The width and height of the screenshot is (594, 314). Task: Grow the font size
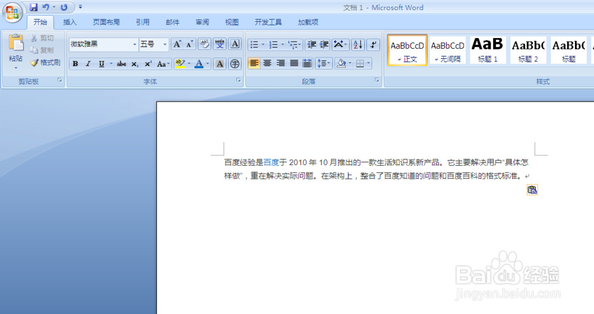point(177,45)
